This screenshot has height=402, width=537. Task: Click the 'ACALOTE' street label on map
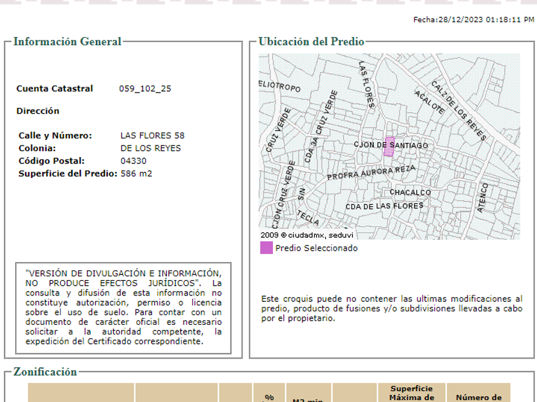coord(430,102)
